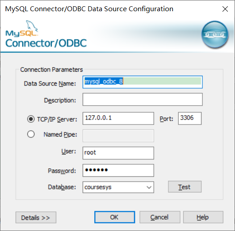Click the Port label
The height and width of the screenshot is (231, 235).
[166, 119]
